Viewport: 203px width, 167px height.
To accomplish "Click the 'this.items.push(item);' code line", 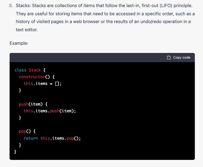I will pyautogui.click(x=50, y=111).
